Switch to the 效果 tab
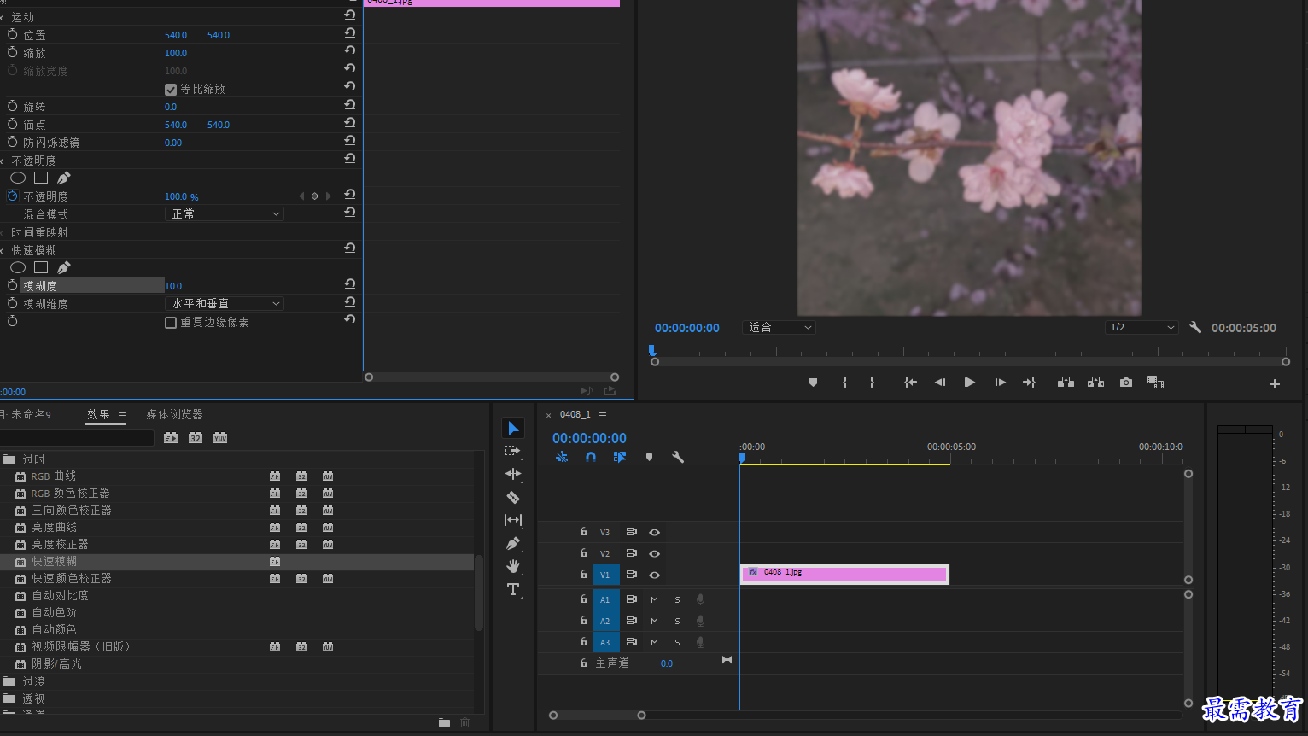 tap(98, 414)
